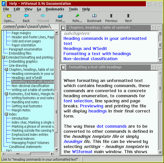
Task: Select Several Indexes tree item
Action: point(23,139)
